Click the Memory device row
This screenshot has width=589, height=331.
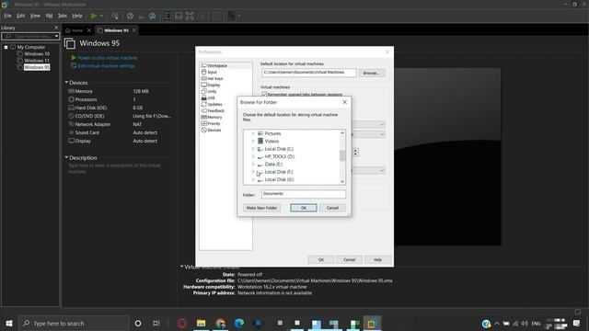click(x=120, y=91)
